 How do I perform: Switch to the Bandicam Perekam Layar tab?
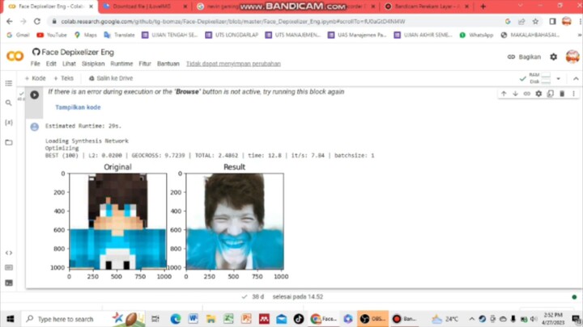pyautogui.click(x=427, y=6)
